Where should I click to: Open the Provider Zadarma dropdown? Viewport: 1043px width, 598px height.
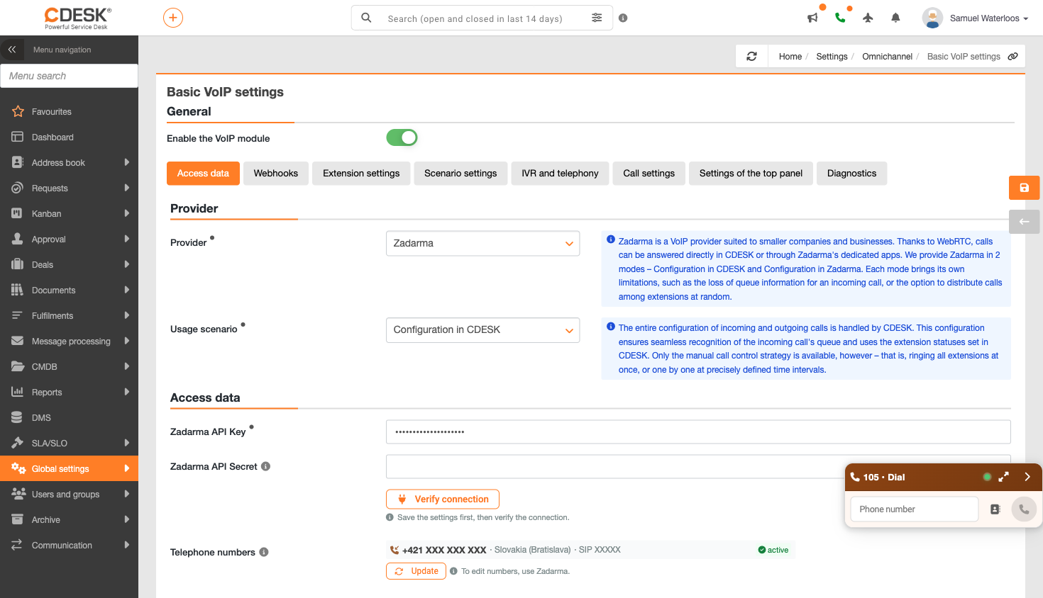[x=482, y=243]
